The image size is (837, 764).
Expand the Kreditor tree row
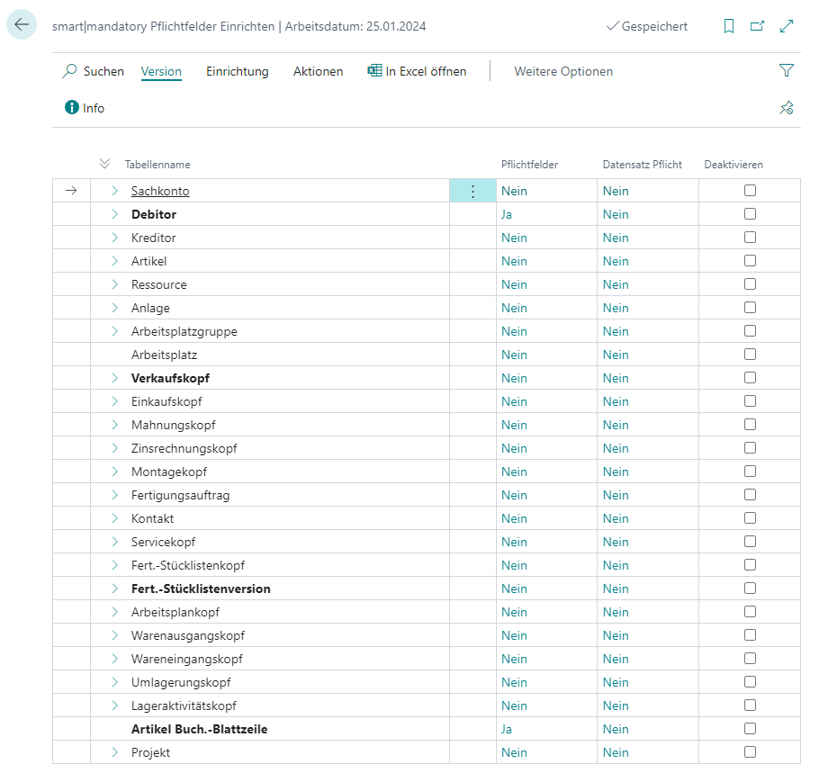(112, 237)
